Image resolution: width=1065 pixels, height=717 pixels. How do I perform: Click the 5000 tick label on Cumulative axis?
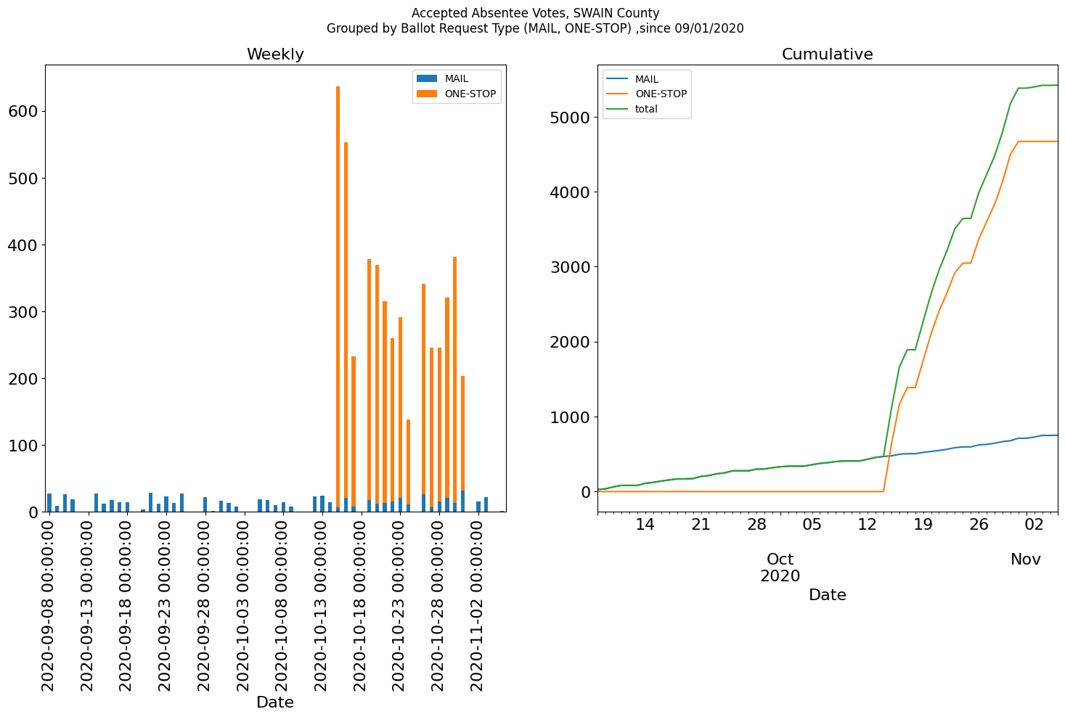point(571,117)
